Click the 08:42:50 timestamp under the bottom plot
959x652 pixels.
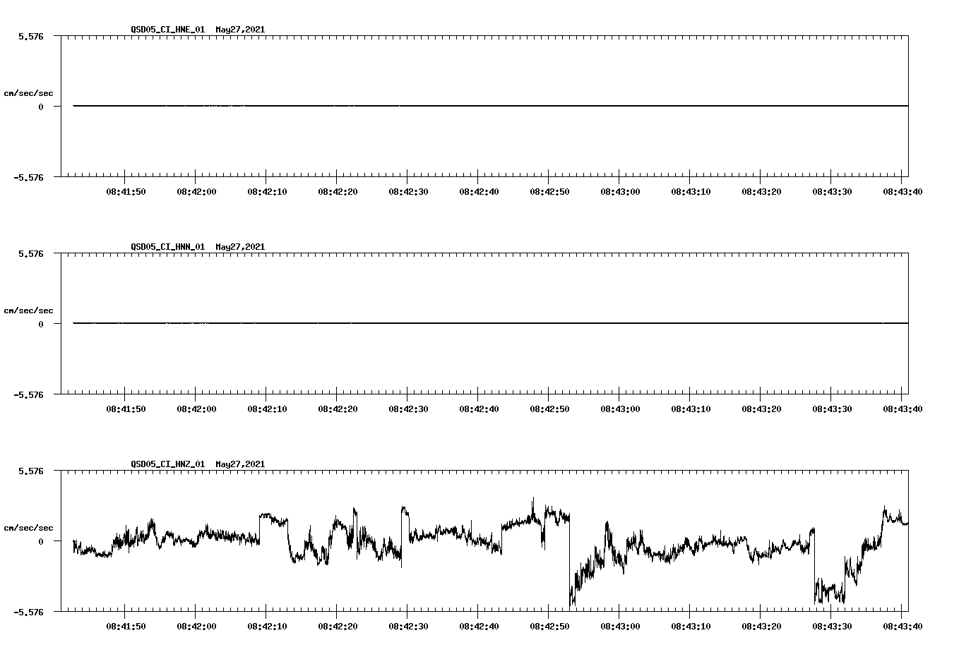550,624
